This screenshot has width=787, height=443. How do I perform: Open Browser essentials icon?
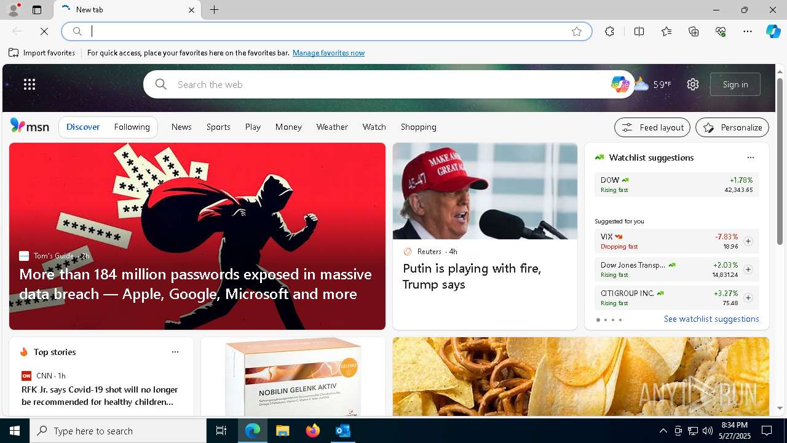721,31
